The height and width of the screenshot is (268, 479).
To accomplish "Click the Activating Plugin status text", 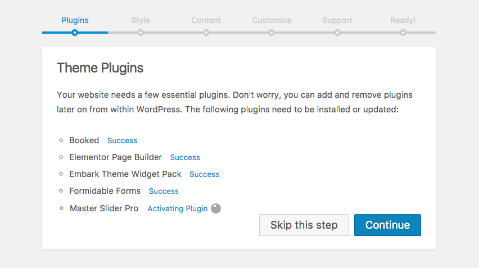I will [x=178, y=208].
